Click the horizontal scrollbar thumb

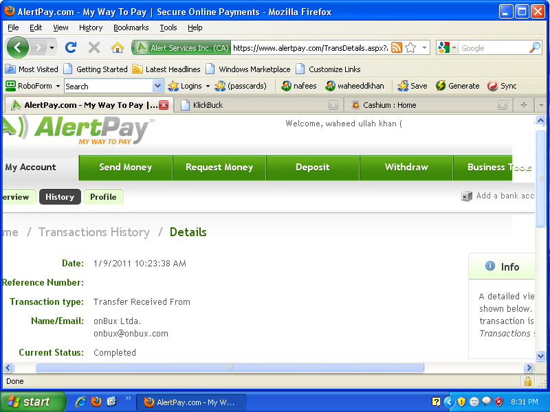230,367
